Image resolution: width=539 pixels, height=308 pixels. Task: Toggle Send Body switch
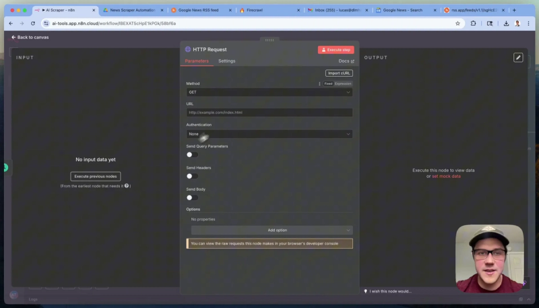192,197
